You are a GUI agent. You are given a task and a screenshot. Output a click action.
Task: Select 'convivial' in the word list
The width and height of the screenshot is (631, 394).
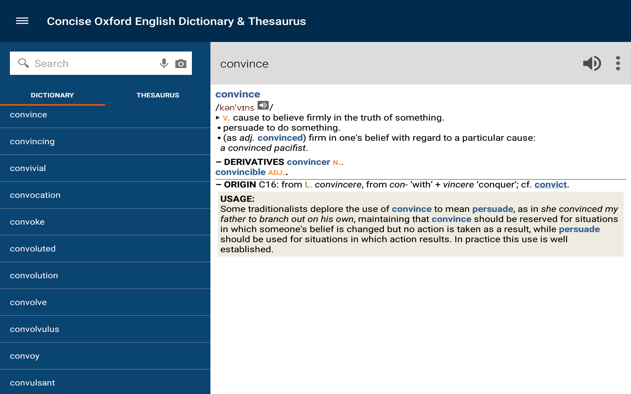(x=105, y=168)
